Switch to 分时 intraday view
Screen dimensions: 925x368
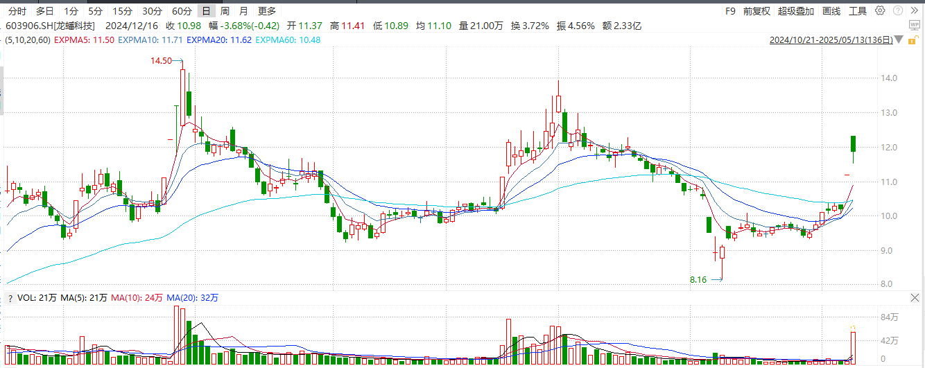[17, 10]
